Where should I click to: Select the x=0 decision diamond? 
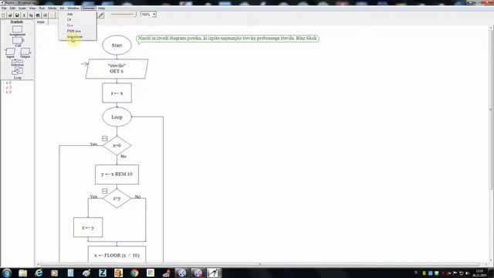click(117, 145)
